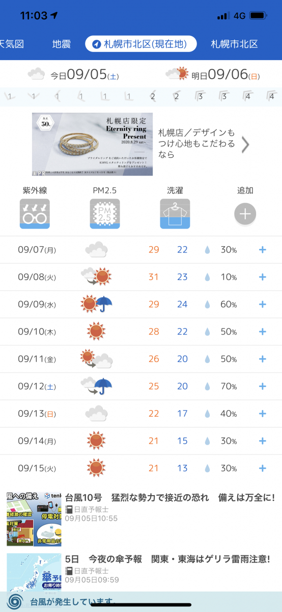The image size is (282, 612).
Task: Open the ad chevron arrow
Action: [x=245, y=144]
